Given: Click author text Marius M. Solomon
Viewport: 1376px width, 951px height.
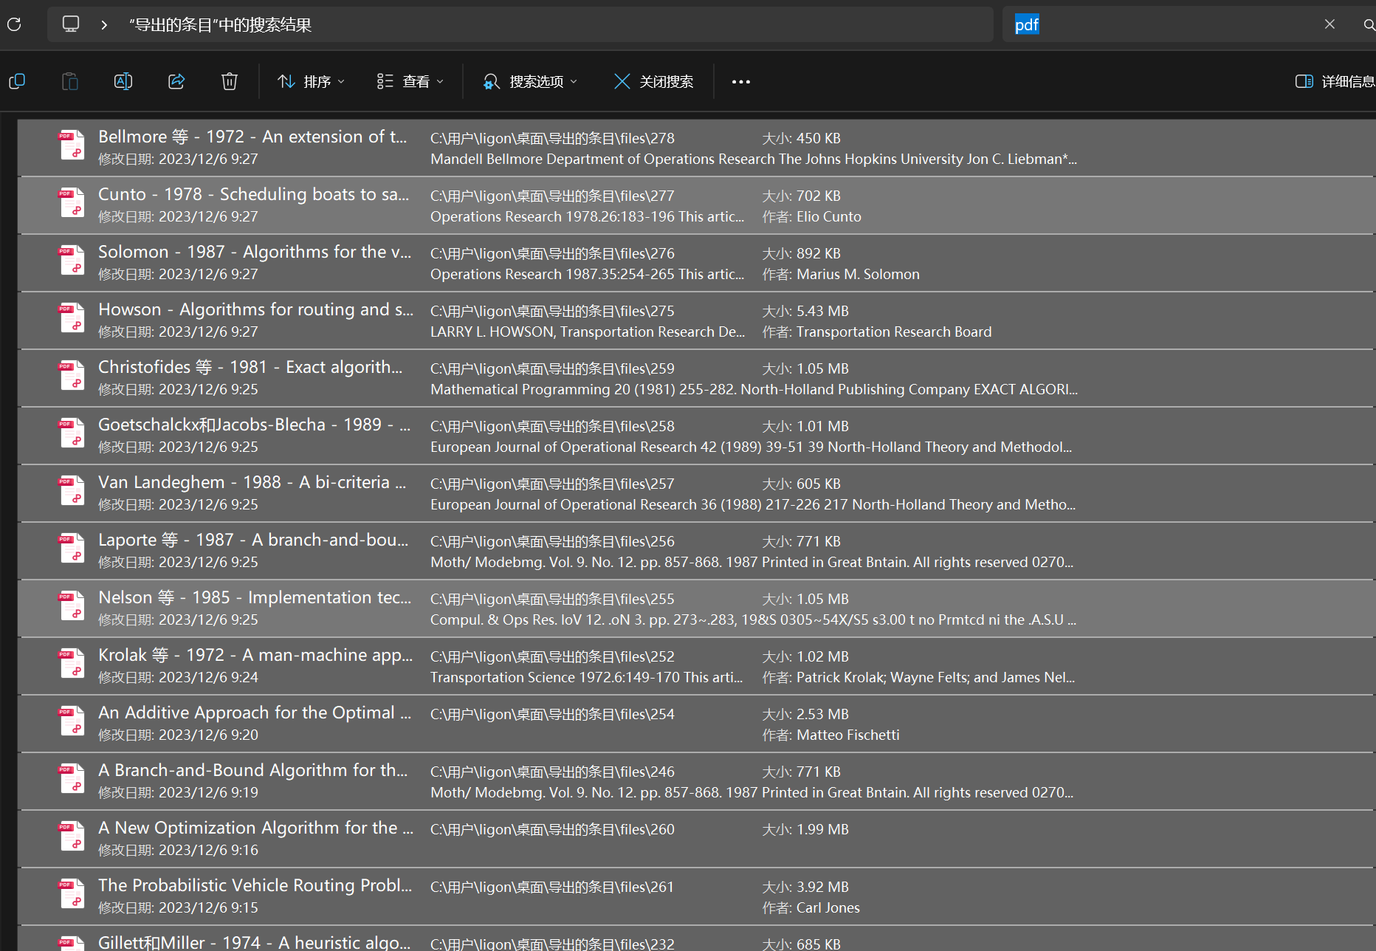Looking at the screenshot, I should [x=858, y=274].
